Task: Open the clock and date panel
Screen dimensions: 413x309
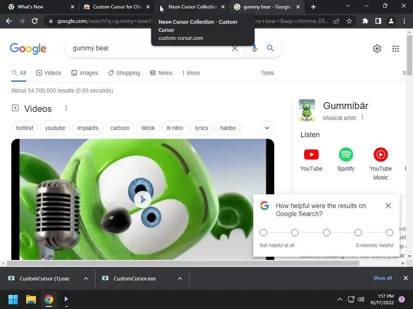Action: click(x=382, y=299)
